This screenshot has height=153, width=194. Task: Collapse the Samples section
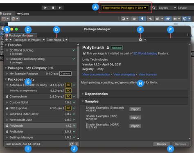tap(83, 101)
